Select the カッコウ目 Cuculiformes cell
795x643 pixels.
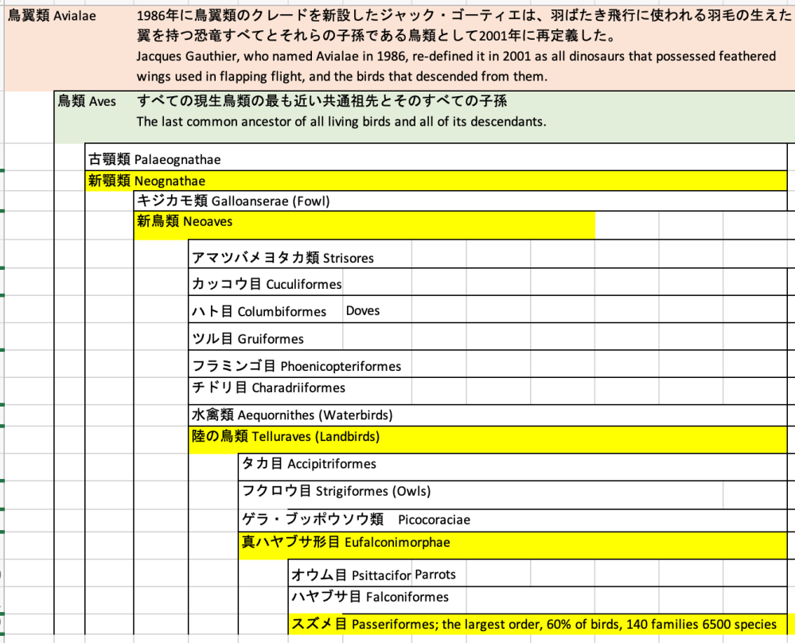click(x=266, y=284)
